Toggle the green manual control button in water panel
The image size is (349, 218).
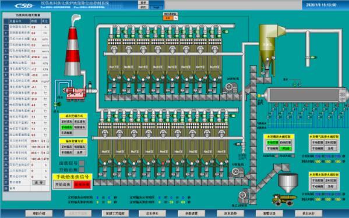[273, 142]
